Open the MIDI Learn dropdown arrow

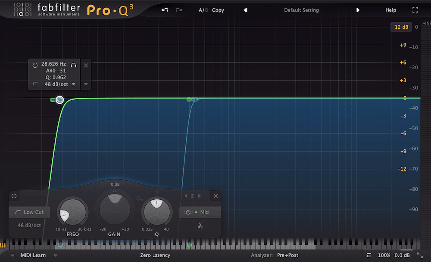[x=55, y=256]
